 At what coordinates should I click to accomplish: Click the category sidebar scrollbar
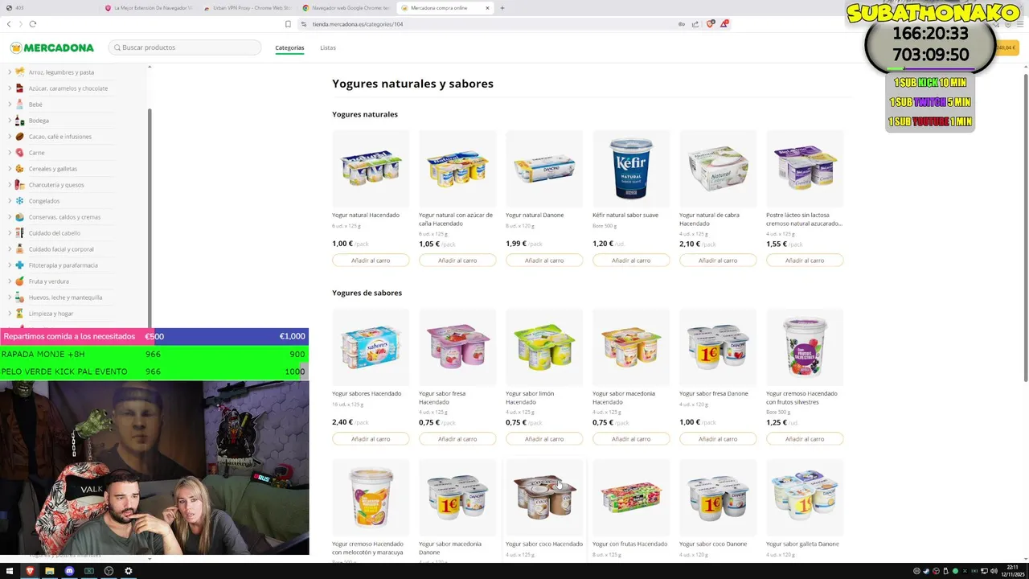150,217
